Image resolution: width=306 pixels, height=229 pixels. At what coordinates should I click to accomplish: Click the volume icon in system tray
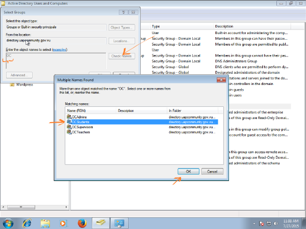[x=276, y=223]
